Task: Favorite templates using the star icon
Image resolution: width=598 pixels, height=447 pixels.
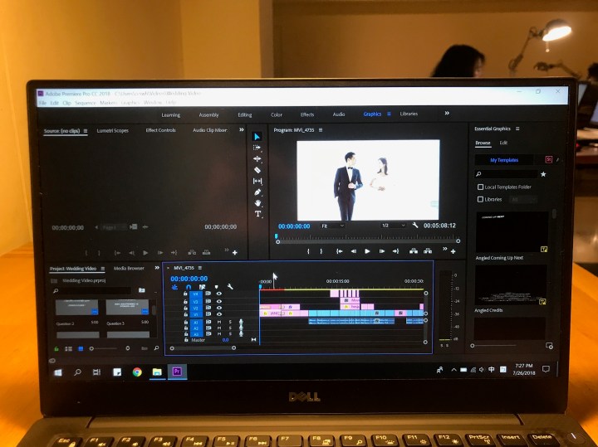Action: click(x=543, y=174)
